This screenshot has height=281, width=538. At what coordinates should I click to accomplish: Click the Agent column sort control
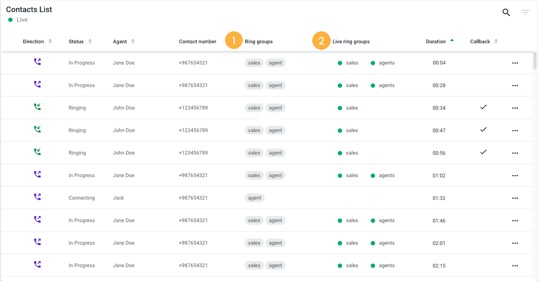134,41
